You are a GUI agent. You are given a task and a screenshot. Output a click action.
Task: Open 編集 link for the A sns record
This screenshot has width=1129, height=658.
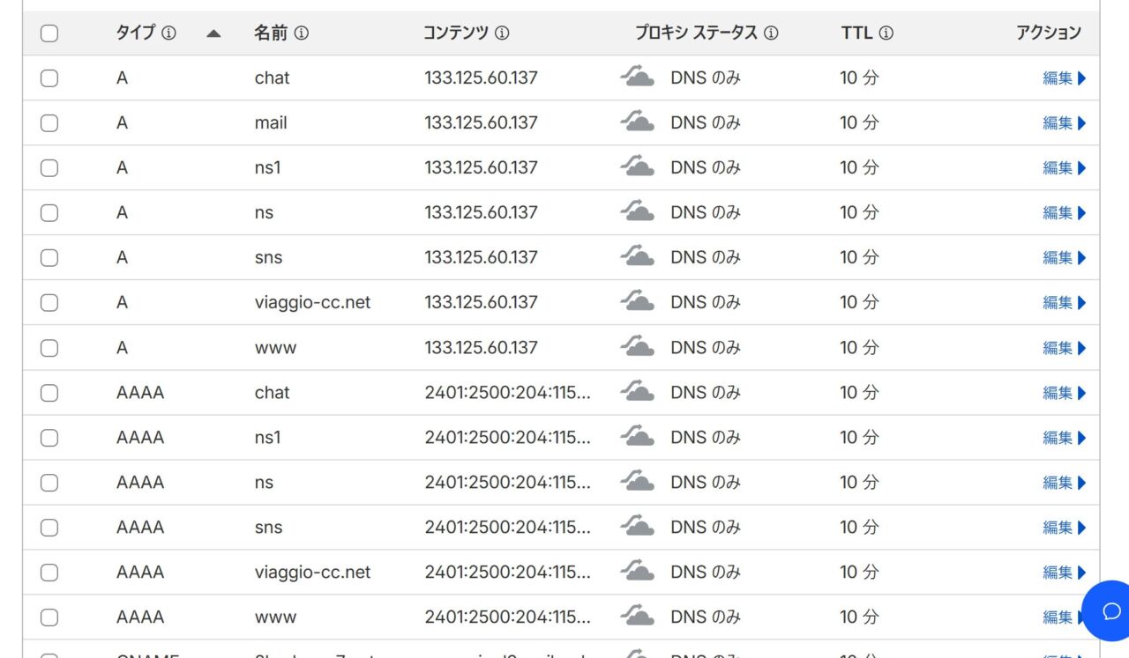[x=1064, y=258]
